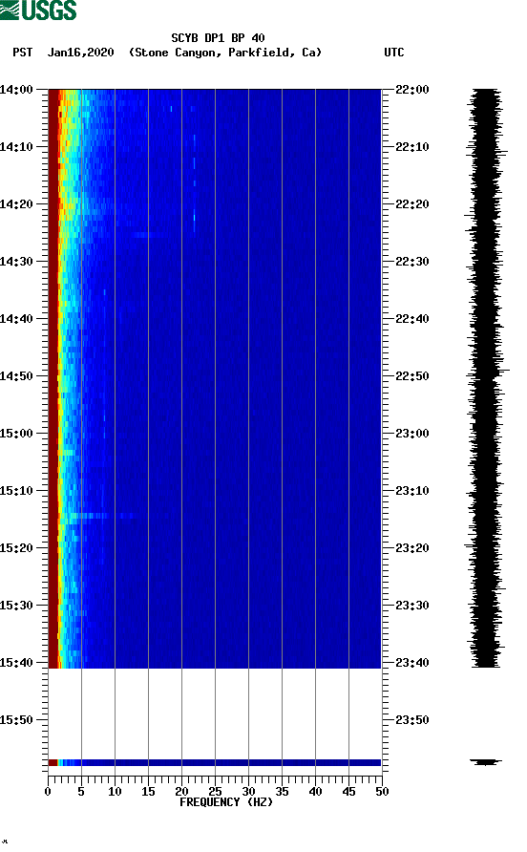
Task: Click the 10 Hz frequency axis label
Action: coord(115,792)
